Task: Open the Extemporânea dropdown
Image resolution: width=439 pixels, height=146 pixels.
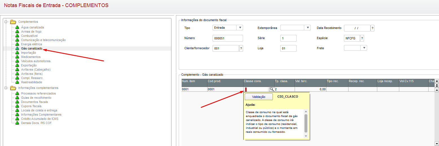Action: coord(308,28)
